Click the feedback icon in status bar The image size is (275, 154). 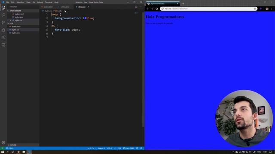point(137,148)
